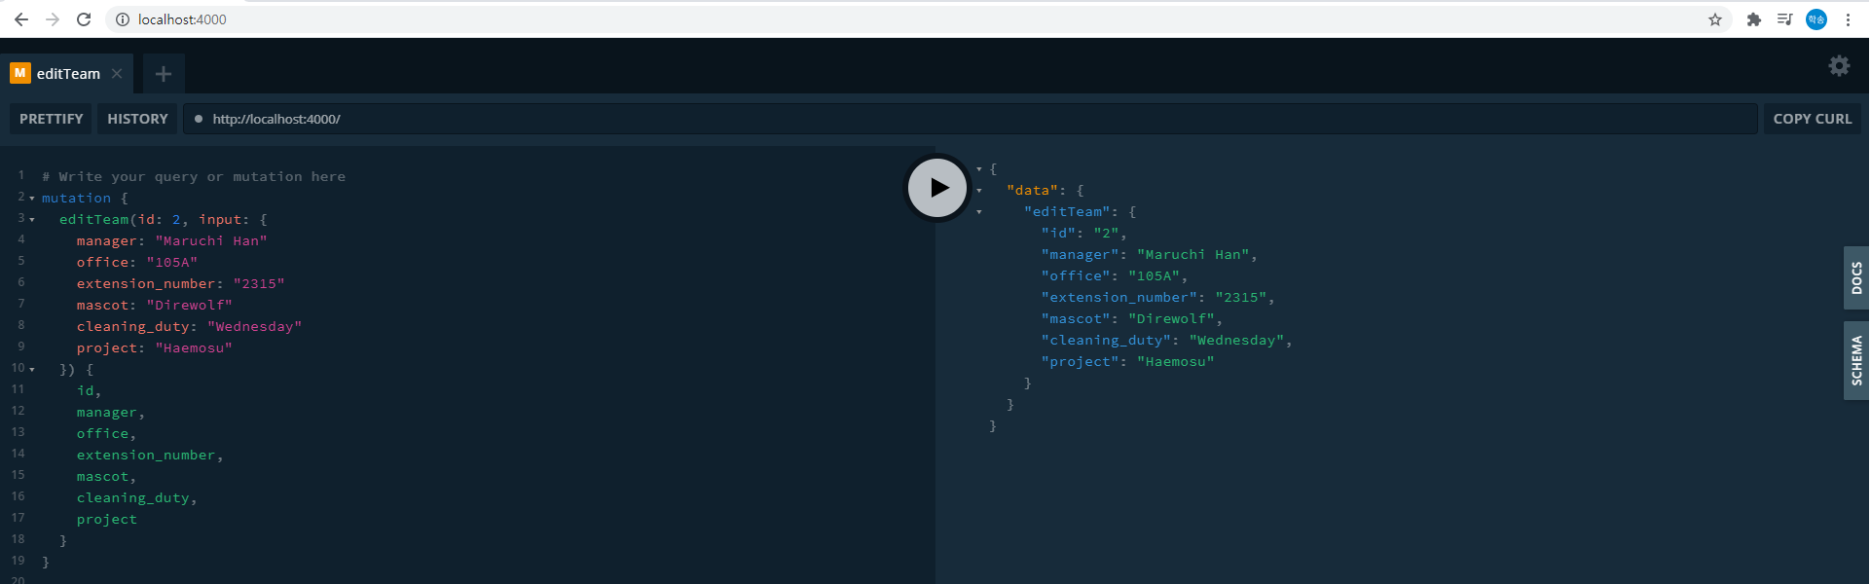Collapse the "editTeam" object in the response
The width and height of the screenshot is (1871, 584).
(x=979, y=212)
